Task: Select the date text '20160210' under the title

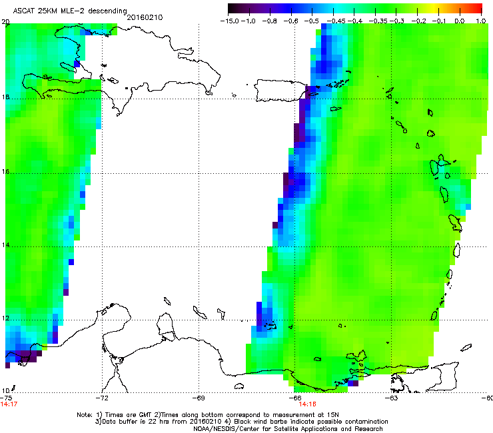Action: [x=145, y=17]
